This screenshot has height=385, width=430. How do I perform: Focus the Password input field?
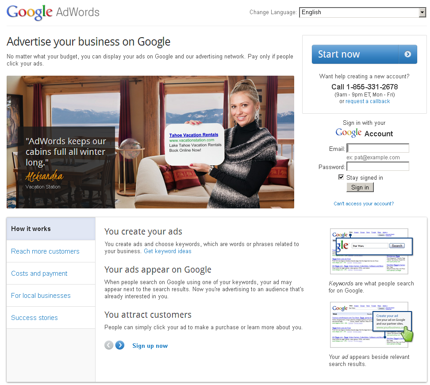pos(378,166)
